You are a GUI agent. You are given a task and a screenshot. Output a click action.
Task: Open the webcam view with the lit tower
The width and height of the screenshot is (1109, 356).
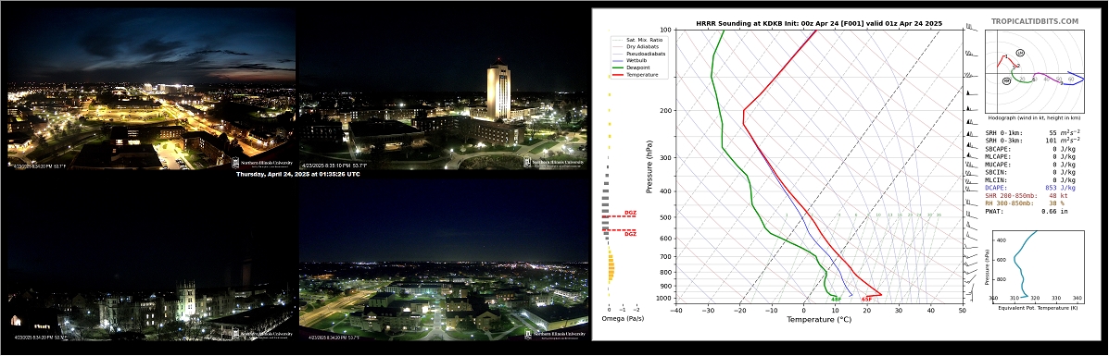coord(443,89)
